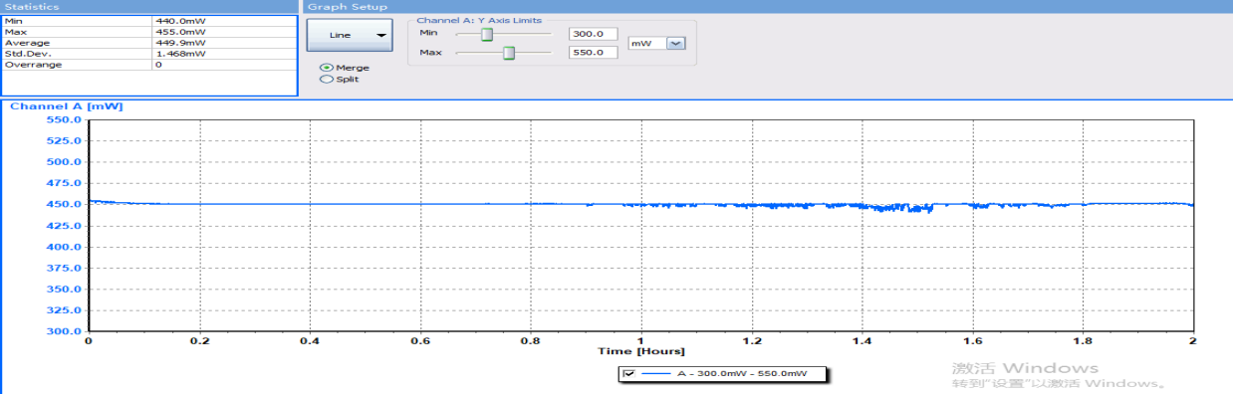
Task: Click the Statistics panel header
Action: pos(149,6)
